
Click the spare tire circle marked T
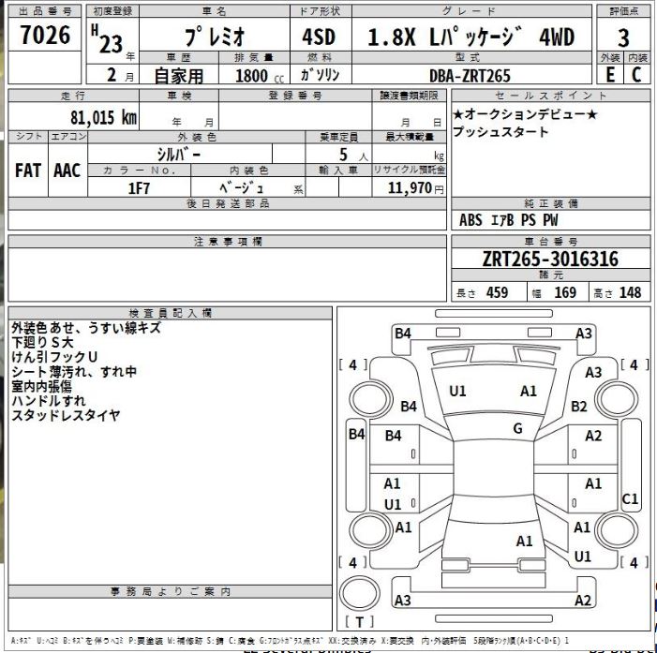(x=360, y=593)
